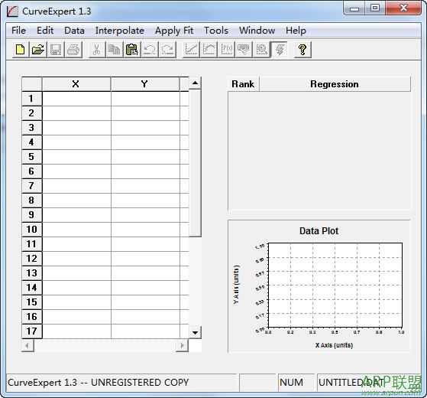Open the Interpolate menu

point(120,31)
